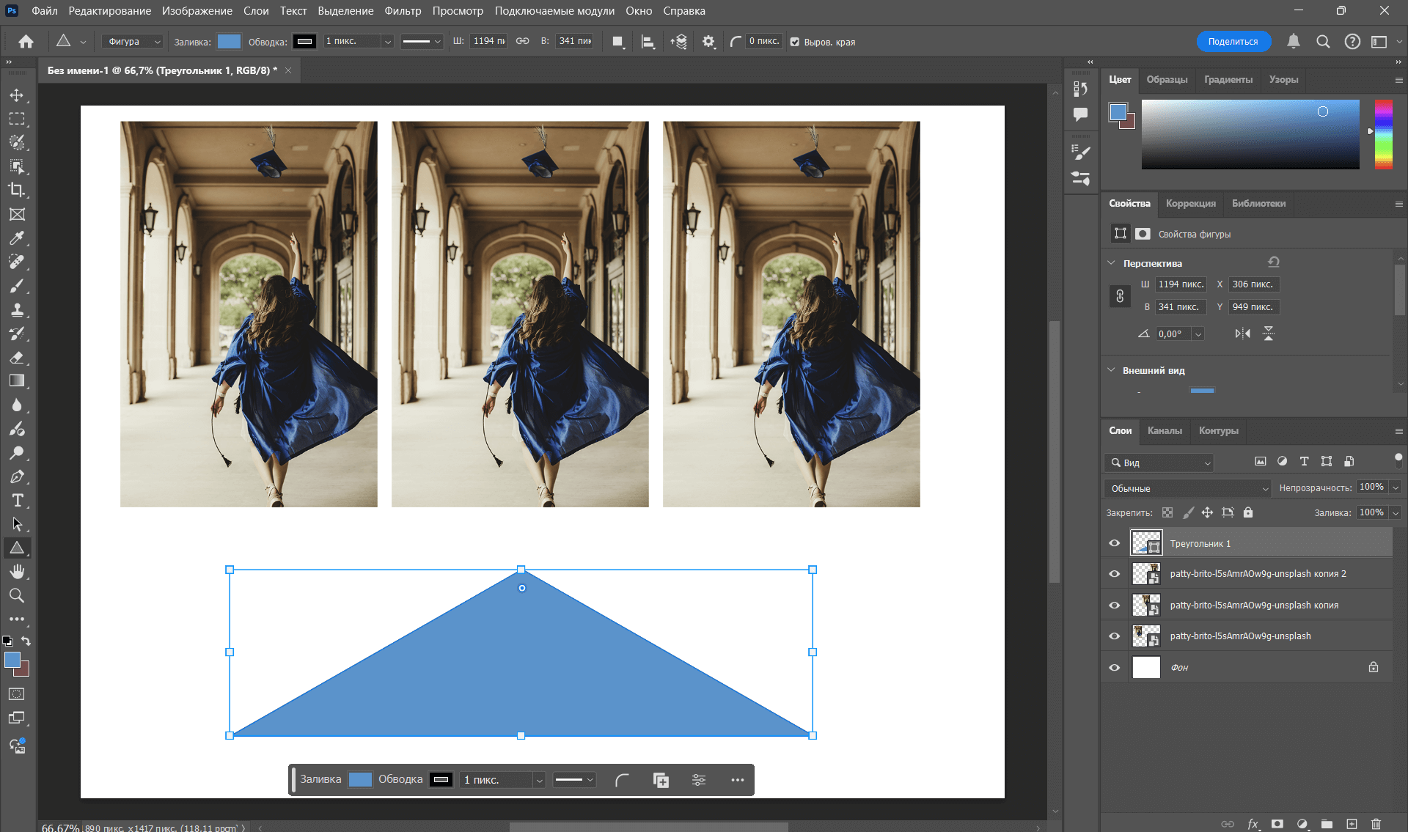Open notifications bell
The height and width of the screenshot is (832, 1408).
pos(1294,42)
